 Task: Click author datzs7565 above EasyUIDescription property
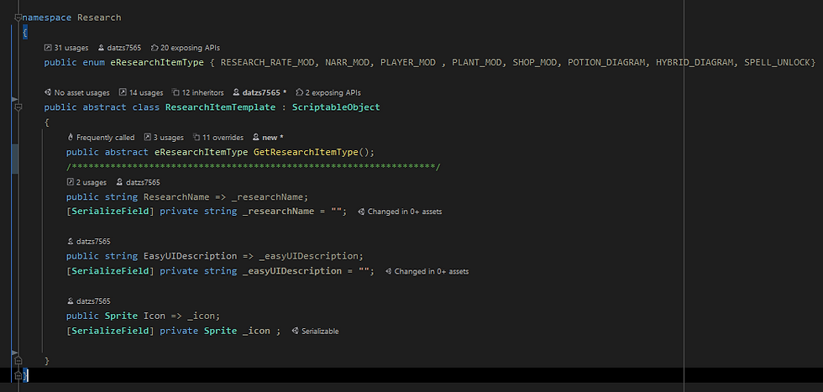click(89, 242)
